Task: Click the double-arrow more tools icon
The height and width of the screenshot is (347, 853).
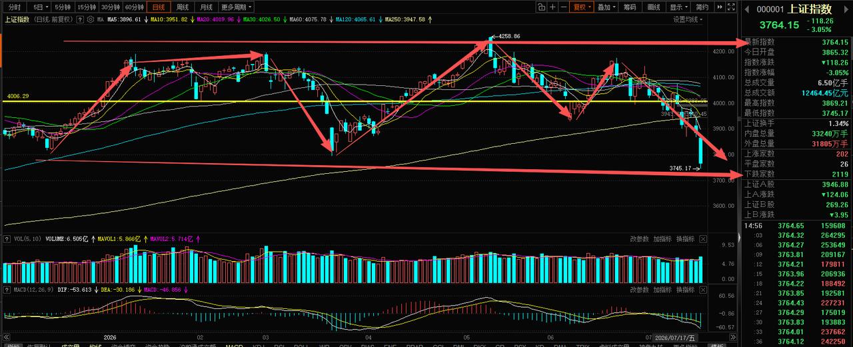Action: coord(718,7)
